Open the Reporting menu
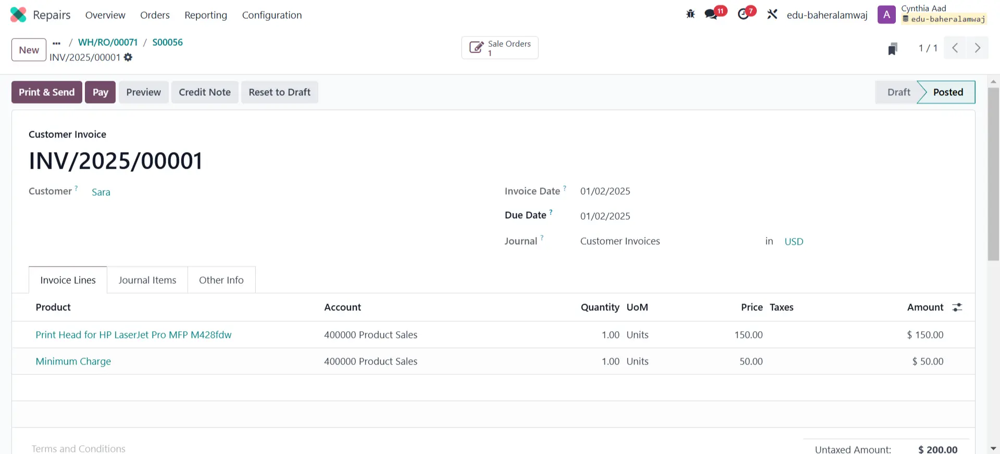Viewport: 1000px width, 454px height. tap(205, 15)
